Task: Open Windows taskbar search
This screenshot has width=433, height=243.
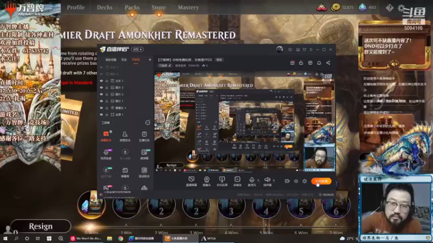Action: (x=16, y=238)
